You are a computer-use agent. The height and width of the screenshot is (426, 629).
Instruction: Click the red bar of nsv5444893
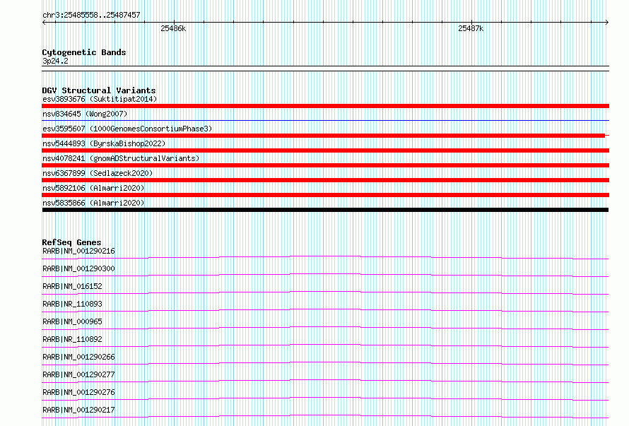[325, 150]
